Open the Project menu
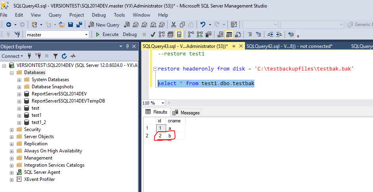Screen dimensions: 373x192 click(x=77, y=15)
